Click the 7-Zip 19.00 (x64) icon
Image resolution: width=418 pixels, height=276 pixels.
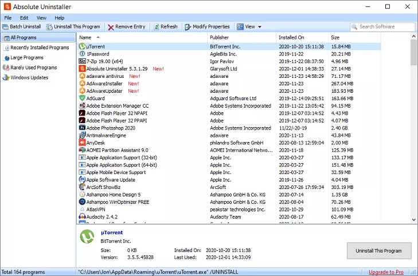[82, 61]
